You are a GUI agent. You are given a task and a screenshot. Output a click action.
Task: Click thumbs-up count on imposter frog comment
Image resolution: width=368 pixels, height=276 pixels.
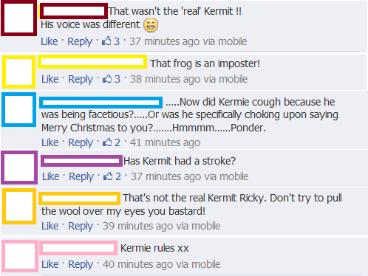117,79
